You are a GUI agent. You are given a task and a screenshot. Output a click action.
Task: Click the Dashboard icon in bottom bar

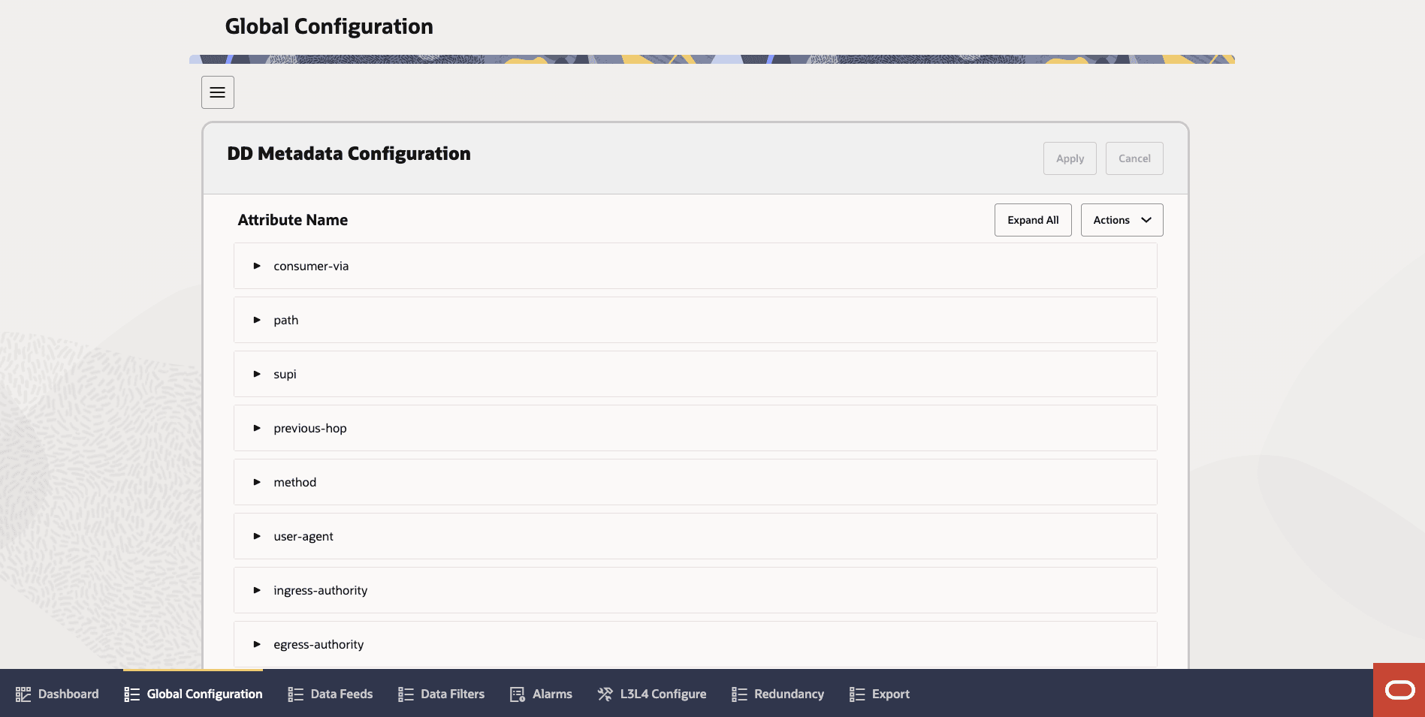coord(25,694)
